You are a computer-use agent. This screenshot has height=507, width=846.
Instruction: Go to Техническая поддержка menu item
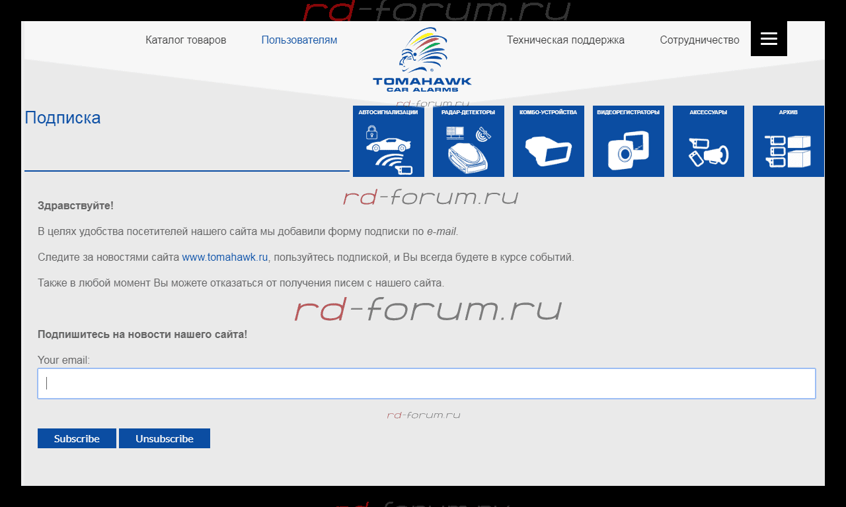(566, 40)
